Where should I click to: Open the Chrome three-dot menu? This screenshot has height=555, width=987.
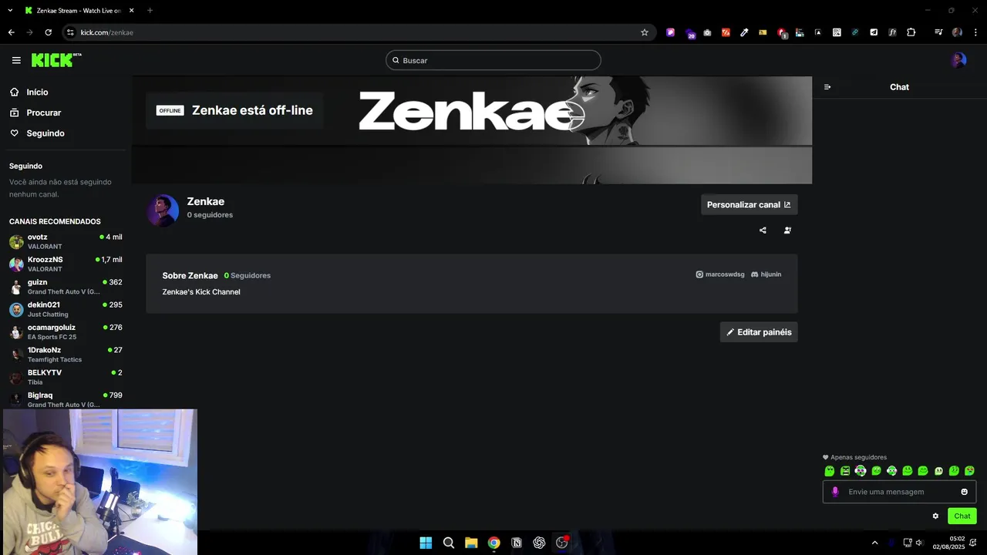pyautogui.click(x=975, y=32)
